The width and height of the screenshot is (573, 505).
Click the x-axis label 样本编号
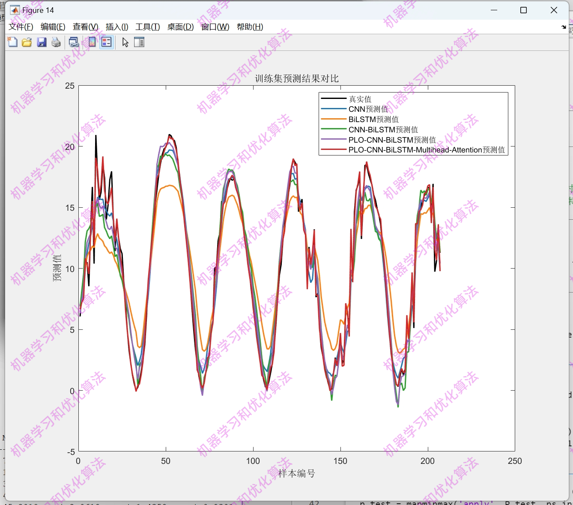click(x=297, y=473)
